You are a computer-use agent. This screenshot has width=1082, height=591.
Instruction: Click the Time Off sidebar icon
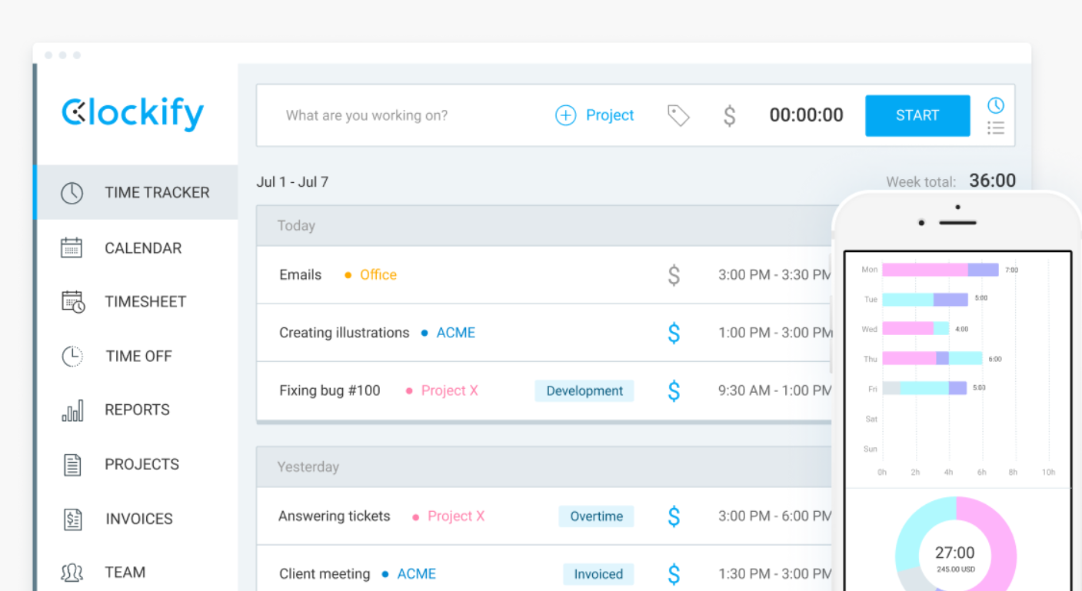pos(72,356)
